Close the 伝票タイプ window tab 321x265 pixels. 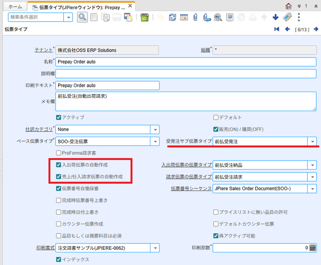(x=130, y=6)
